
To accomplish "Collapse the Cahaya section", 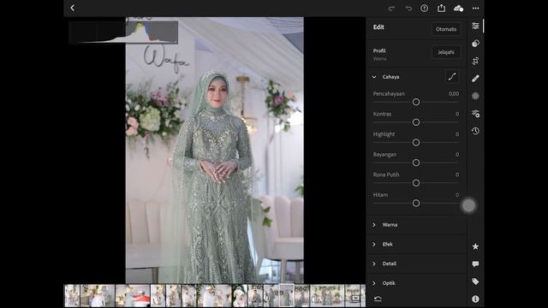I will click(x=374, y=77).
